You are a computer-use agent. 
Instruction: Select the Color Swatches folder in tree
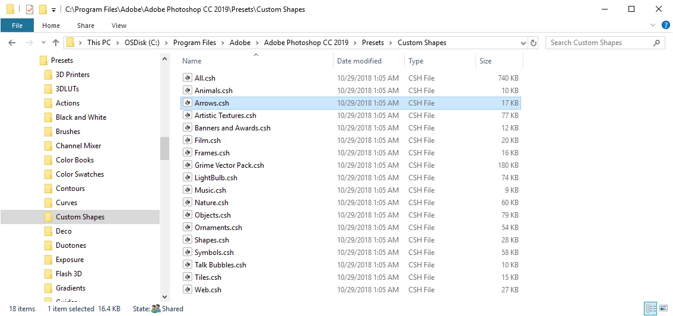point(80,174)
